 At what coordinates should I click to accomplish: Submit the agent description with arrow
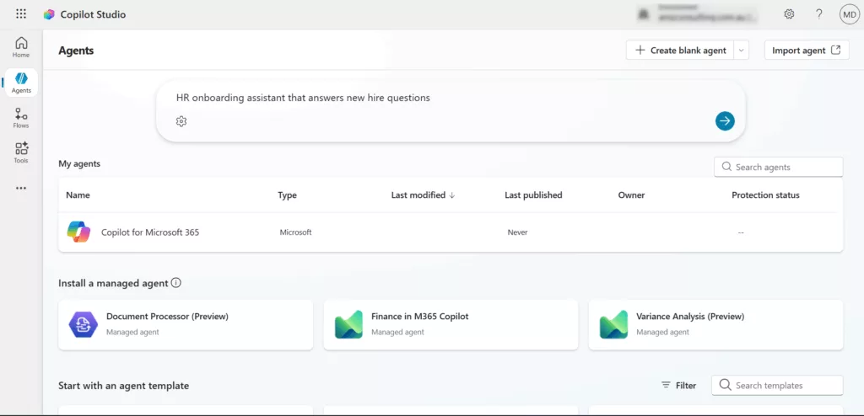(x=725, y=121)
